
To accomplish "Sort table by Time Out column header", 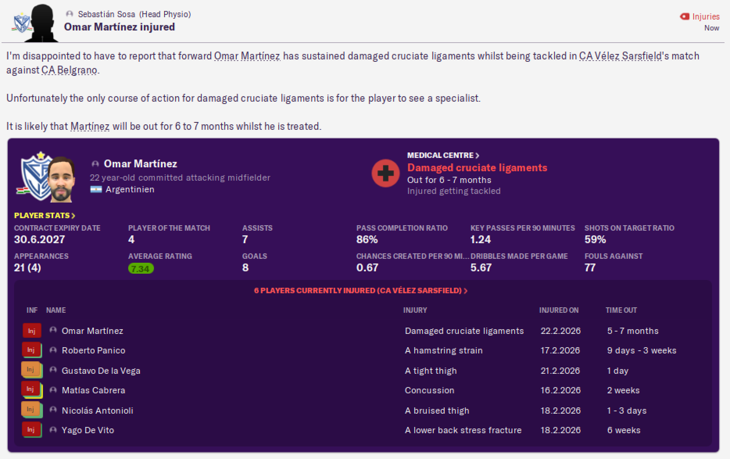I will pyautogui.click(x=621, y=310).
